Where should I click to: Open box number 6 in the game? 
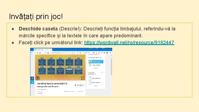click(x=42, y=71)
